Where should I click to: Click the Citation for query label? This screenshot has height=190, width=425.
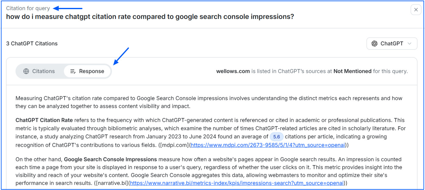(x=28, y=8)
